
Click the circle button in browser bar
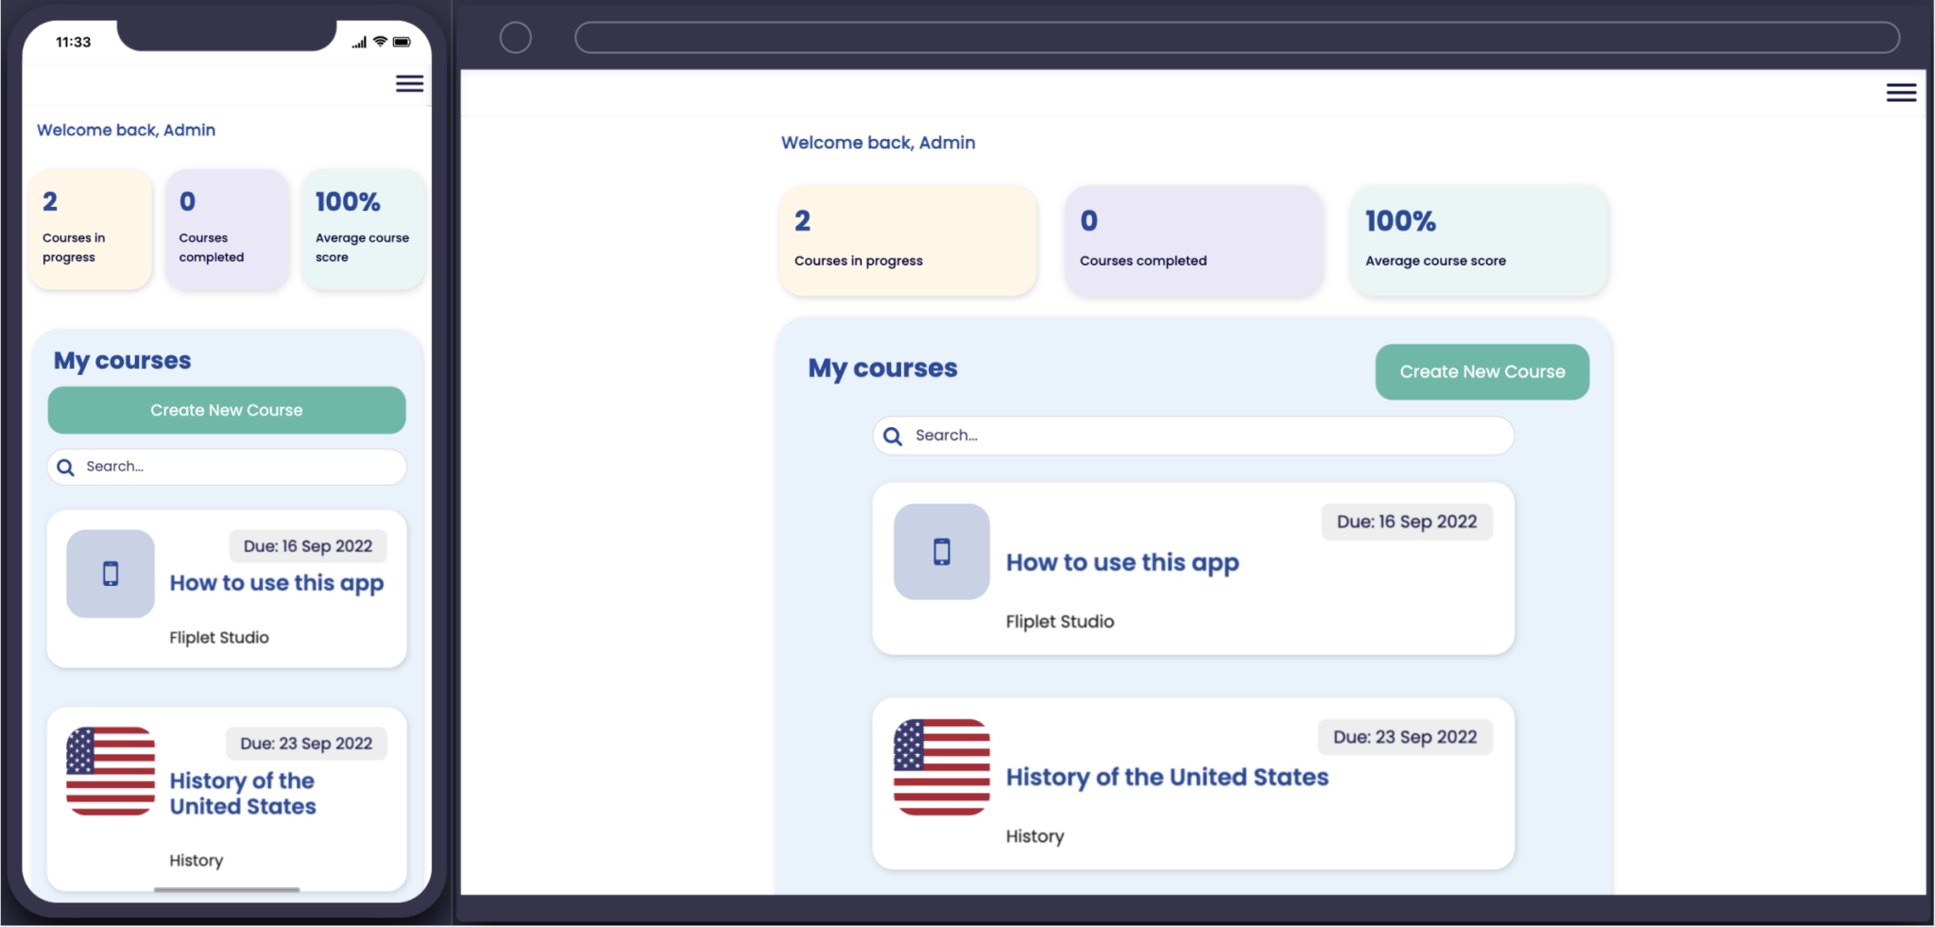(x=516, y=38)
